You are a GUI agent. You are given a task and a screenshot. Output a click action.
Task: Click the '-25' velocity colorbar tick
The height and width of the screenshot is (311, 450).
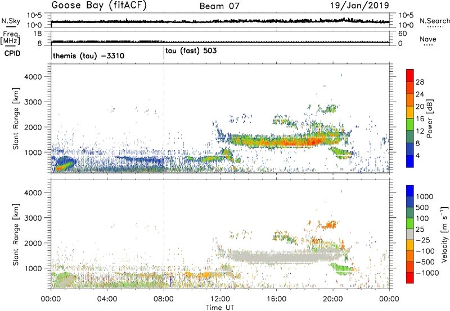click(423, 240)
